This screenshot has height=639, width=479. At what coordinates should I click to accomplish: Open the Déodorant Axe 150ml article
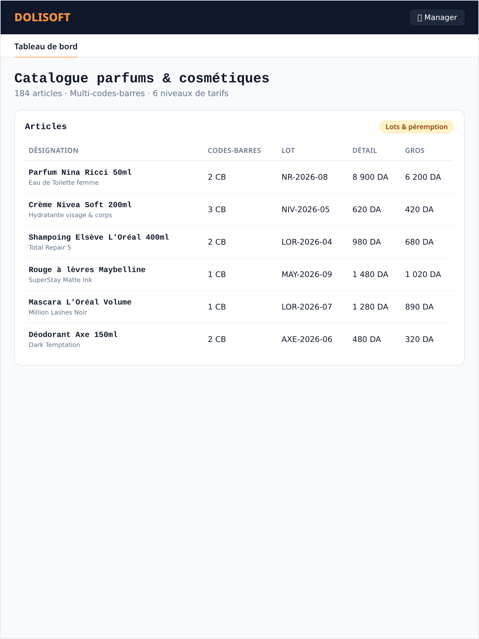(x=73, y=334)
